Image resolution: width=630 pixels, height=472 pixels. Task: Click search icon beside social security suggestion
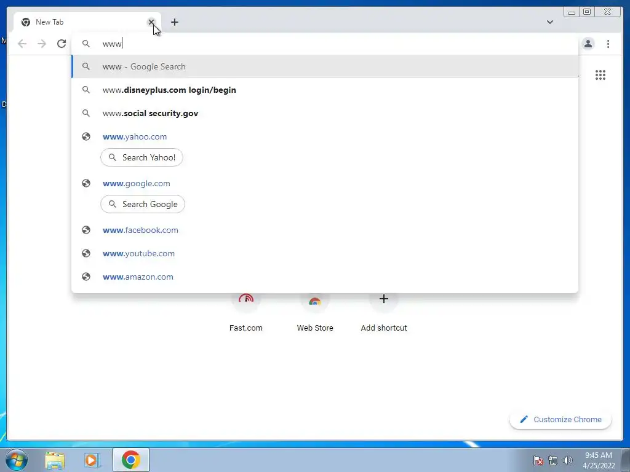86,113
